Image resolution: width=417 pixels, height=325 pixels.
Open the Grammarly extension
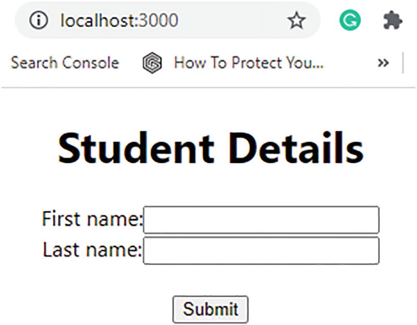350,21
